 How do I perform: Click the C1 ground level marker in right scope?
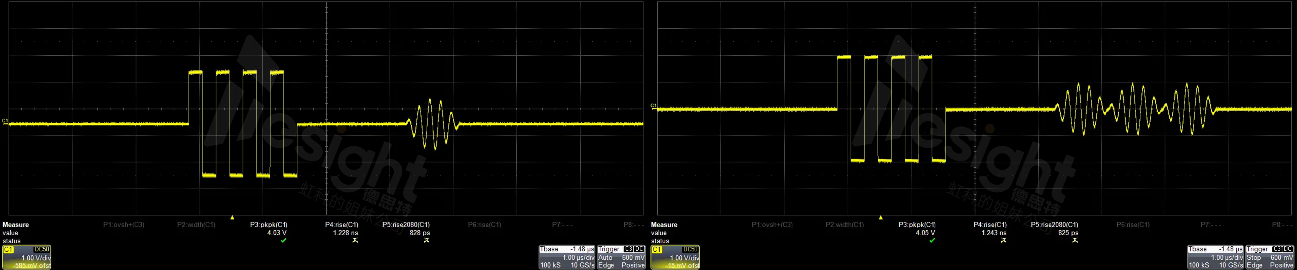point(654,106)
